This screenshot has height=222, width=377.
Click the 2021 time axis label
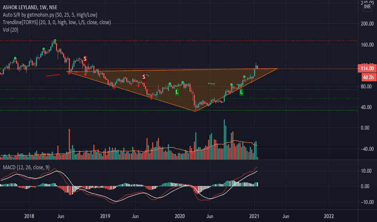pos(254,216)
